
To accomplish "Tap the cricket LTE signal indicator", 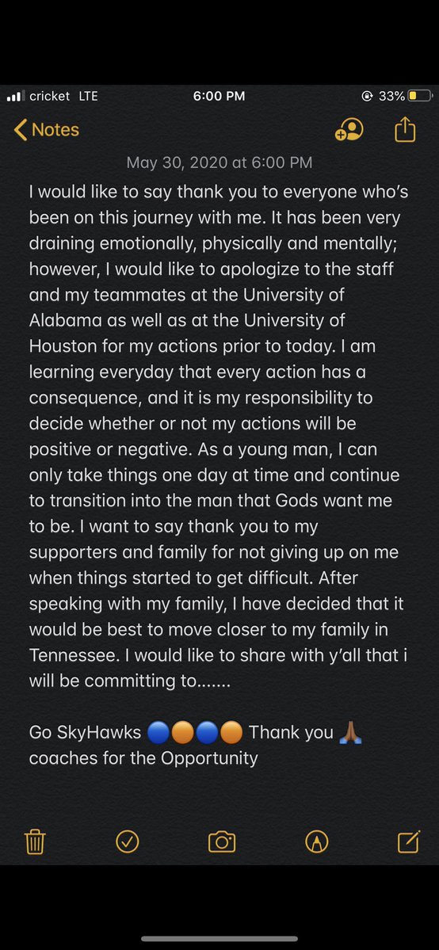I will click(52, 96).
